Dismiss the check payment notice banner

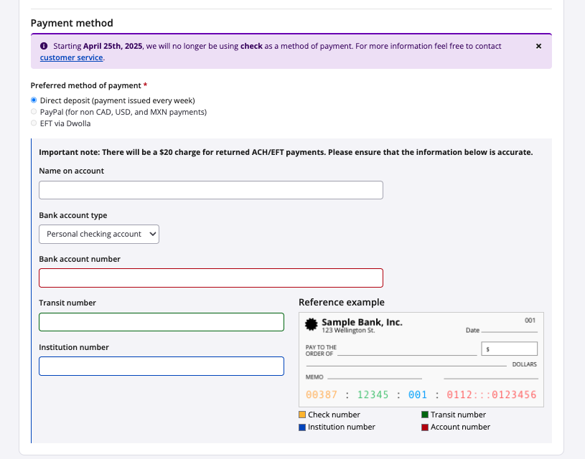538,46
